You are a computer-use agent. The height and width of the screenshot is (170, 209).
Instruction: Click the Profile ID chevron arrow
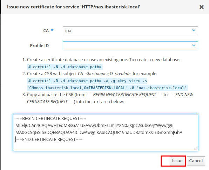point(194,45)
